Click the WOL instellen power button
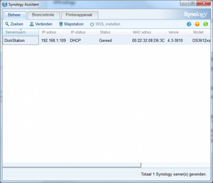The image size is (213, 183). (105, 24)
